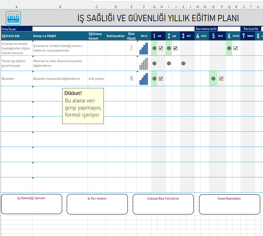Viewport: 263px width, 236px height.
Task: Click month 2 Şubat header
Action: (173, 36)
